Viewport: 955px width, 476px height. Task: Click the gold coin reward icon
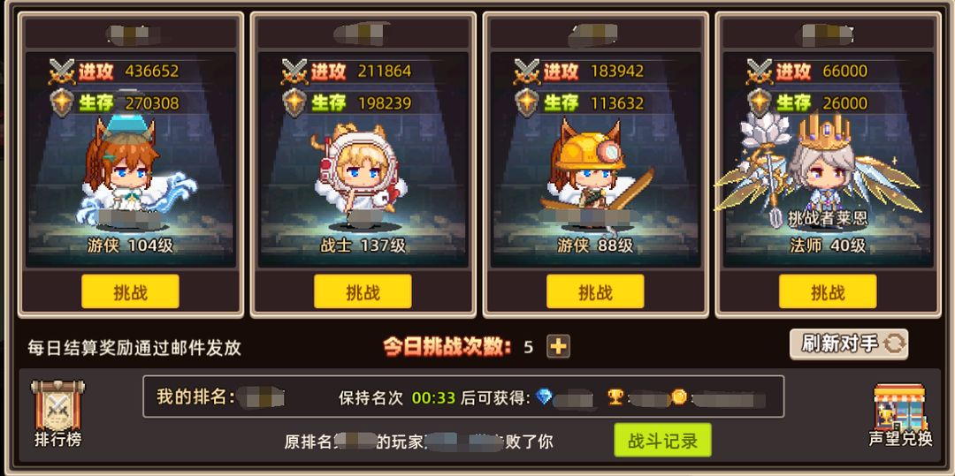click(x=680, y=397)
